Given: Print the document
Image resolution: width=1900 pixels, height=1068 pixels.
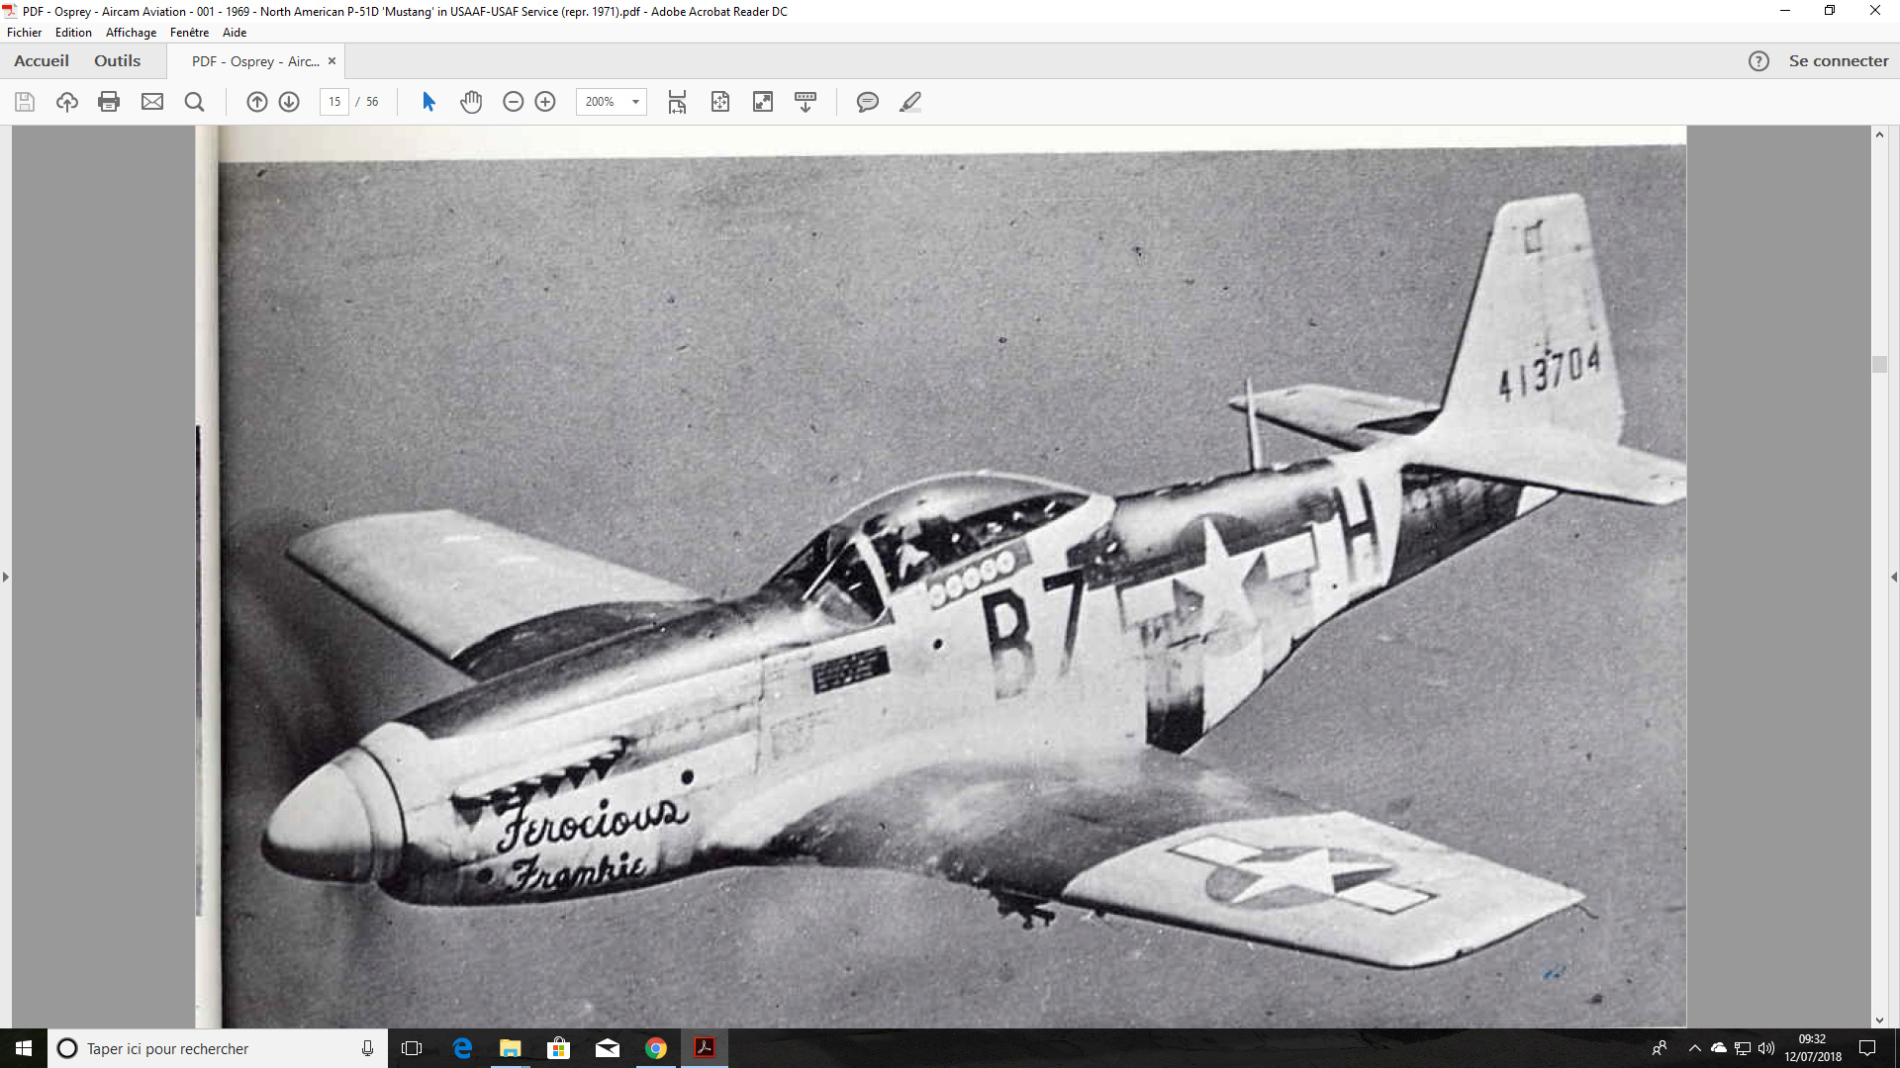Looking at the screenshot, I should pos(109,102).
